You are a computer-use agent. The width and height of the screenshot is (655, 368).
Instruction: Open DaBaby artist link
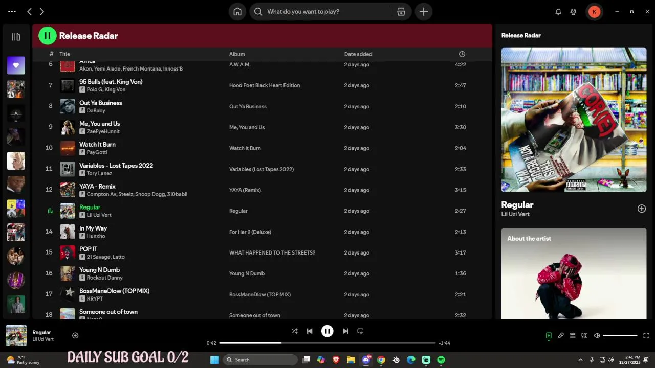96,110
